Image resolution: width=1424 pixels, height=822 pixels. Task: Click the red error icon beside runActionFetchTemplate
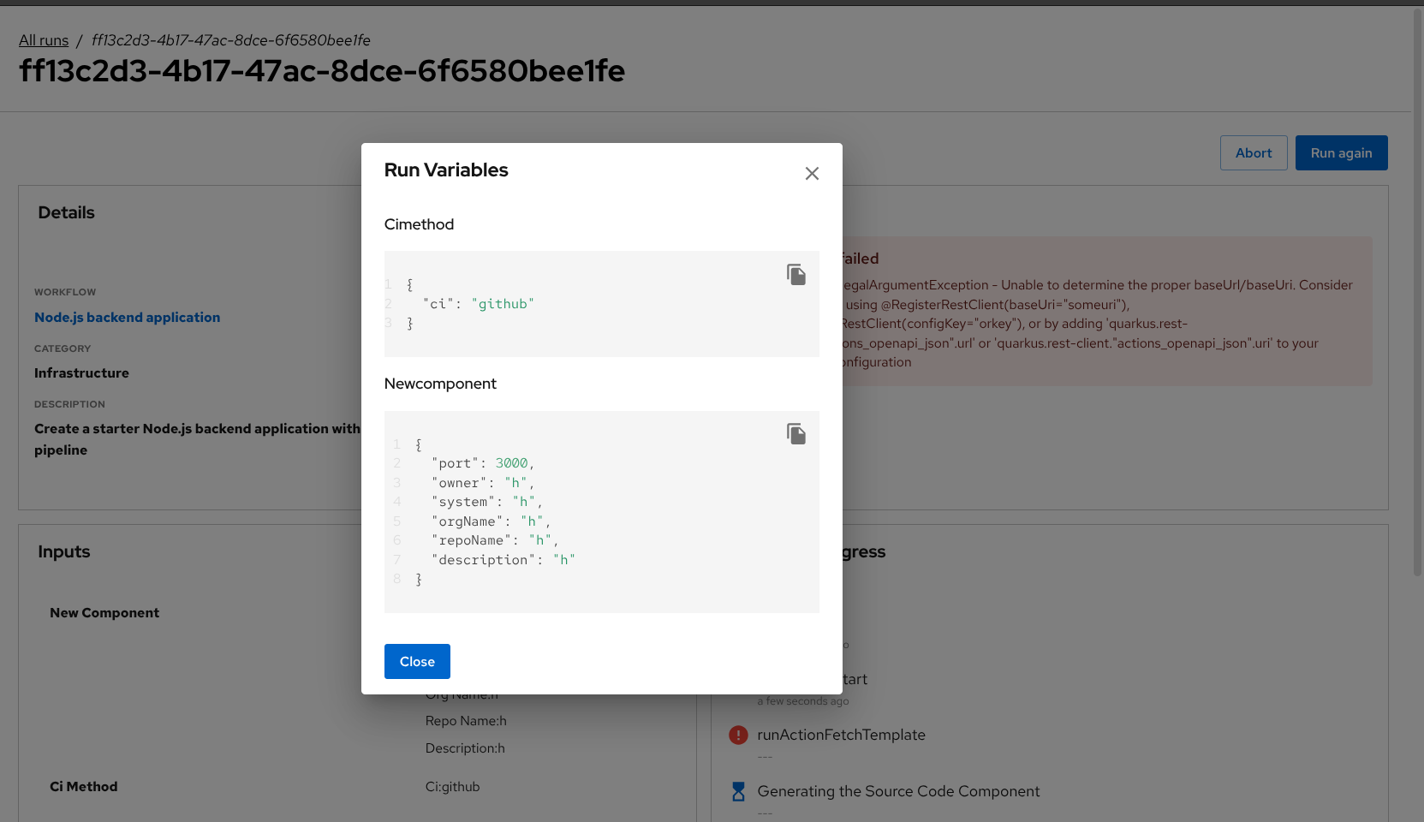pyautogui.click(x=738, y=735)
